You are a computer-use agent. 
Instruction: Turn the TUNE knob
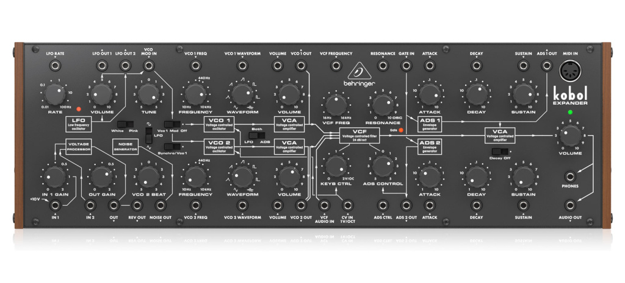coord(149,94)
